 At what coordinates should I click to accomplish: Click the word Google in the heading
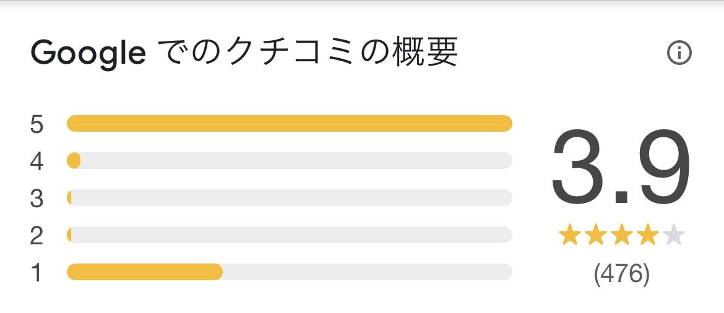pyautogui.click(x=88, y=55)
